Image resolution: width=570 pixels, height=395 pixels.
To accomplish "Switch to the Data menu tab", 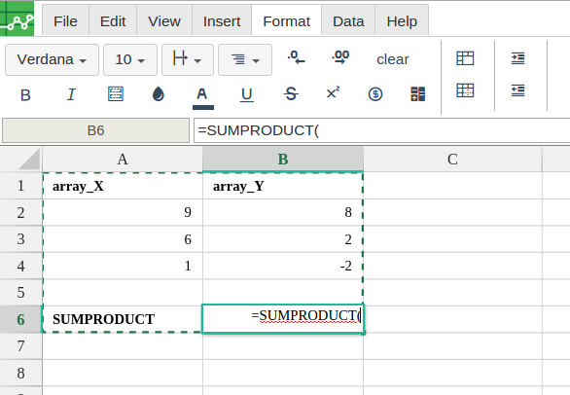I will [x=348, y=21].
